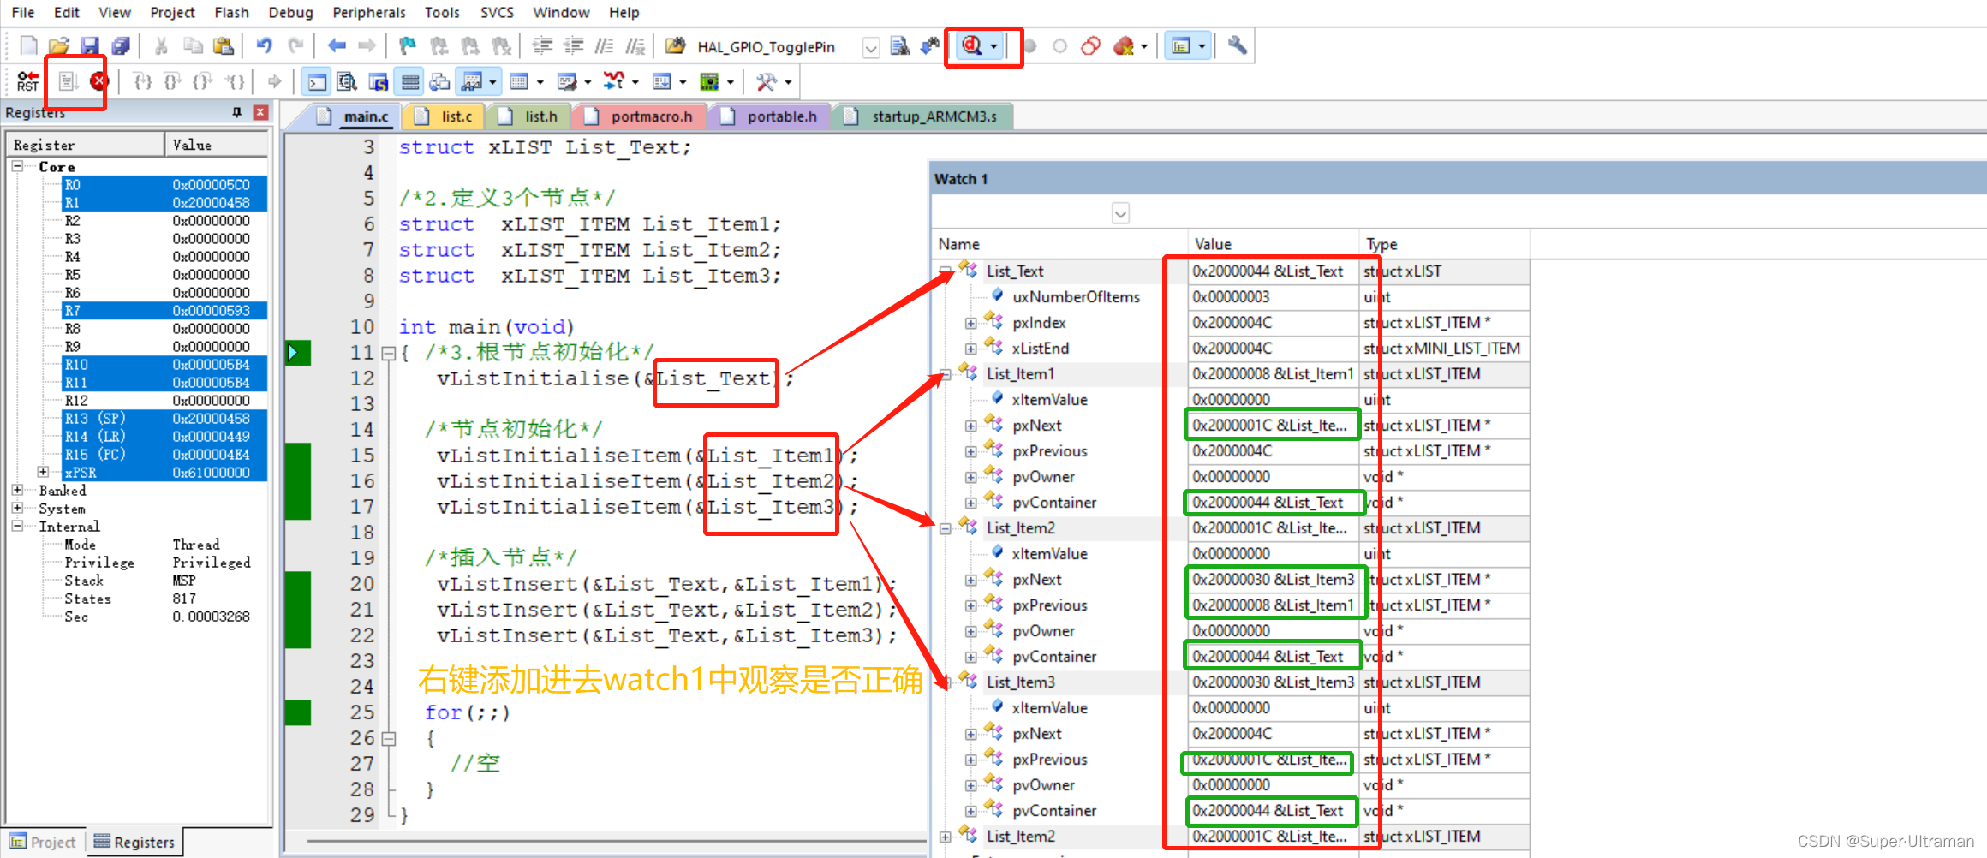Click the Watch 1 Name column header
Screen dimensions: 1987x858
point(1060,244)
